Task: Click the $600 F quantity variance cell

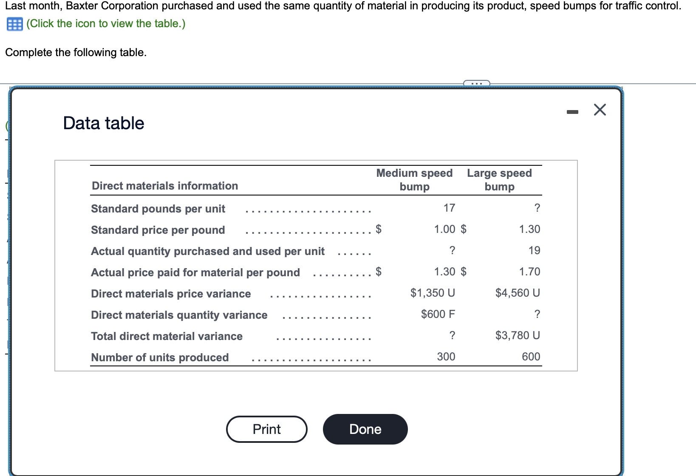Action: 438,314
